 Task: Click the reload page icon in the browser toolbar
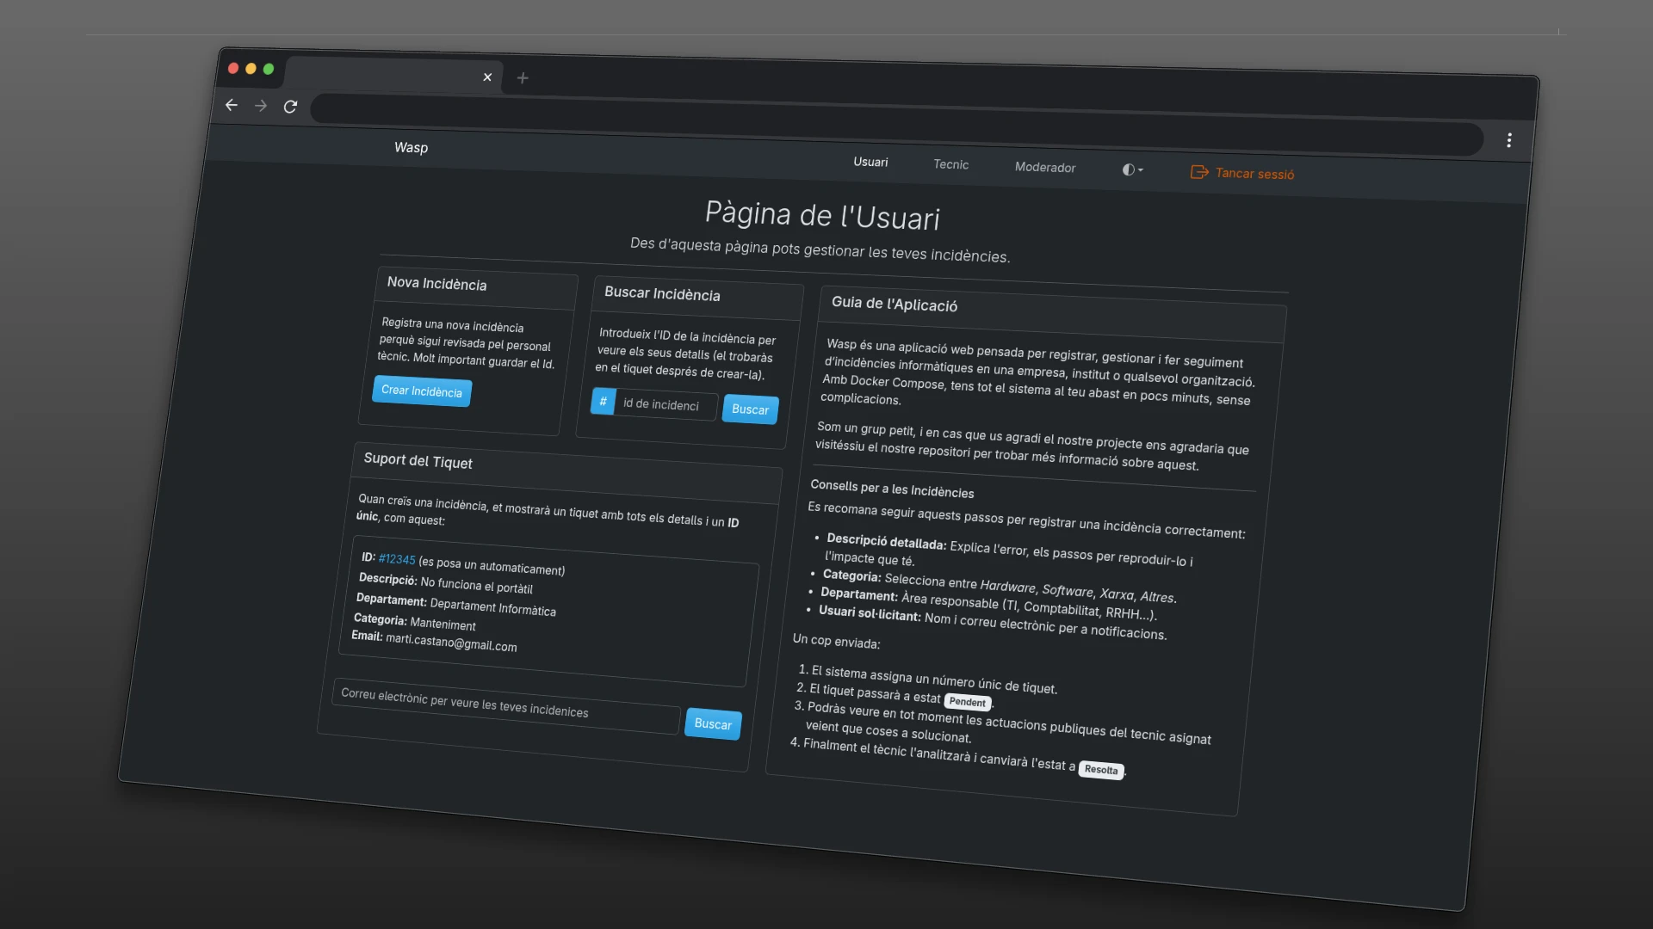coord(291,107)
